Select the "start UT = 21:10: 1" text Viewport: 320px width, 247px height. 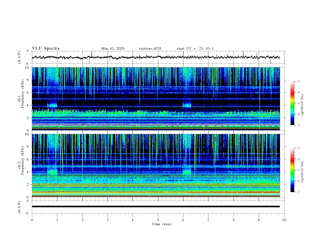(195, 48)
